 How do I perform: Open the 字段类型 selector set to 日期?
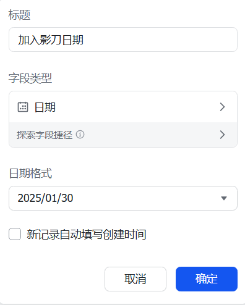[x=123, y=107]
